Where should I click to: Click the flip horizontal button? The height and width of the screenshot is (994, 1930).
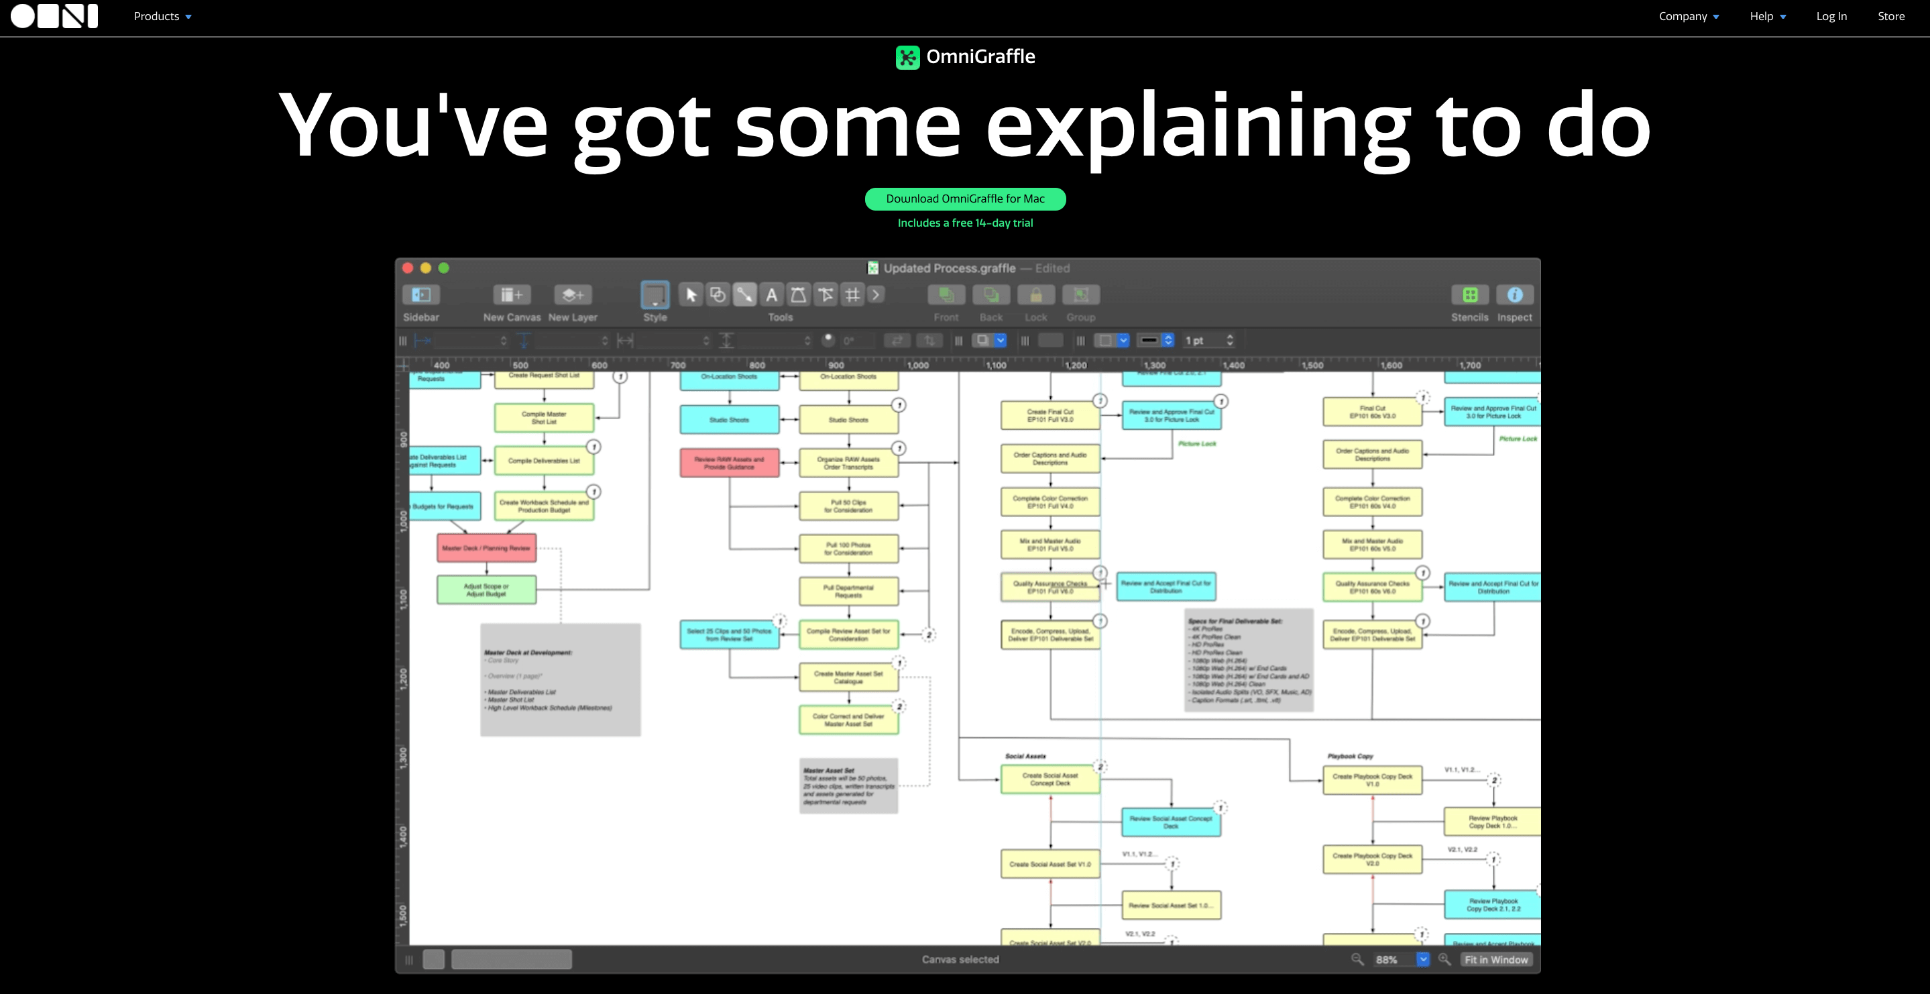(x=897, y=340)
